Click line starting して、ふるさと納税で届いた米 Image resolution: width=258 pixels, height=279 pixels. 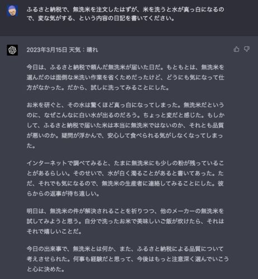coord(125,126)
